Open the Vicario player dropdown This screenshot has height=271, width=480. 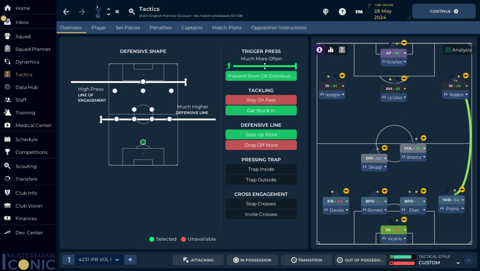point(394,239)
